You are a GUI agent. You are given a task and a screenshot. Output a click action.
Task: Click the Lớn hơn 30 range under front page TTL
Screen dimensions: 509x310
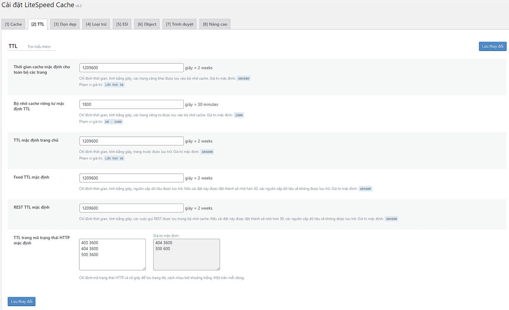[115, 158]
